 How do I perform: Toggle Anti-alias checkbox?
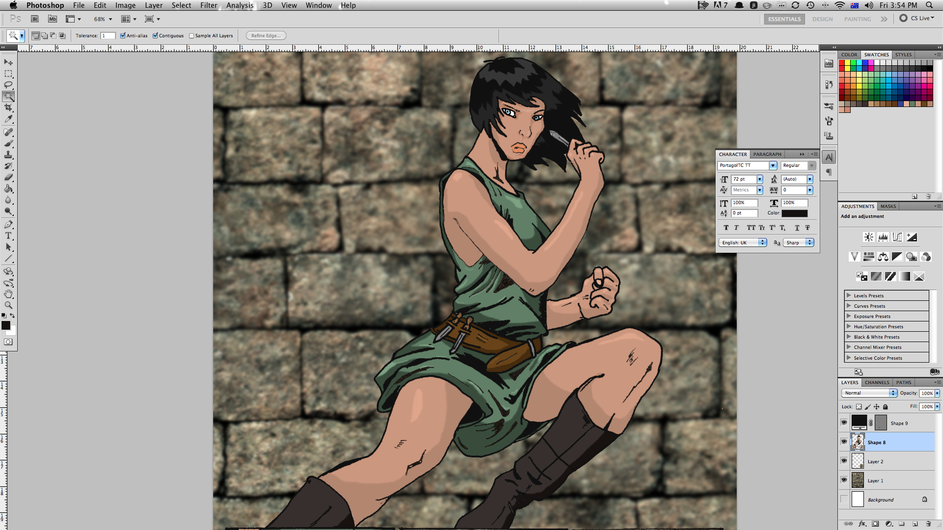point(123,35)
